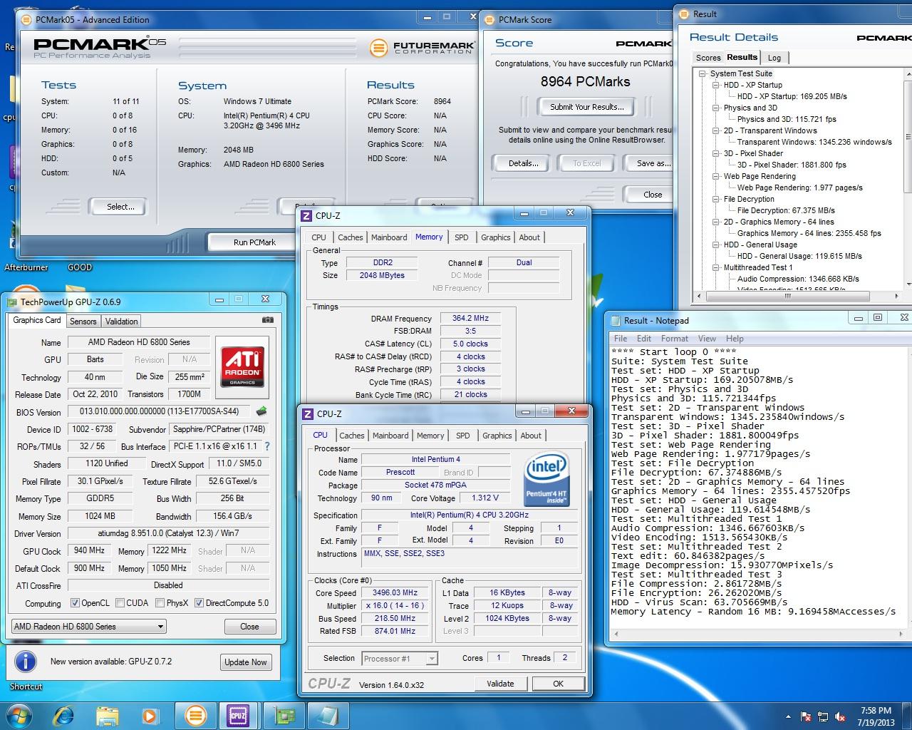Screen dimensions: 912x730
Task: Click GPU-Z title bar icon
Action: click(12, 302)
